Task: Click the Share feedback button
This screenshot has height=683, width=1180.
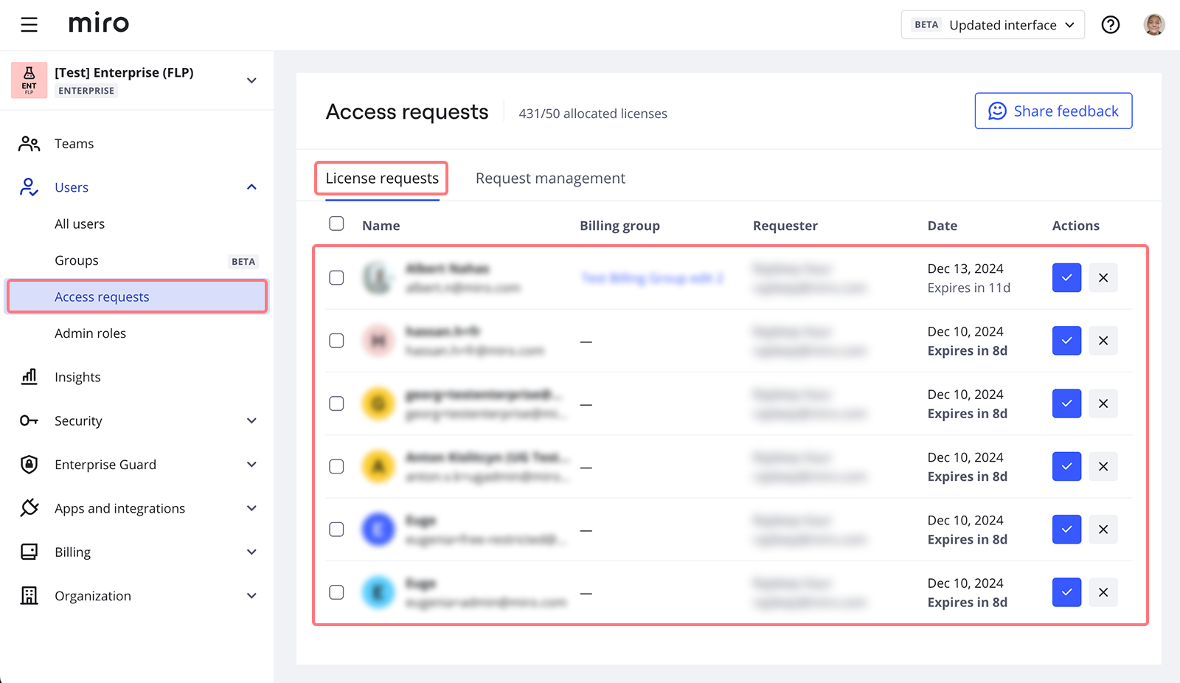Action: pos(1053,111)
